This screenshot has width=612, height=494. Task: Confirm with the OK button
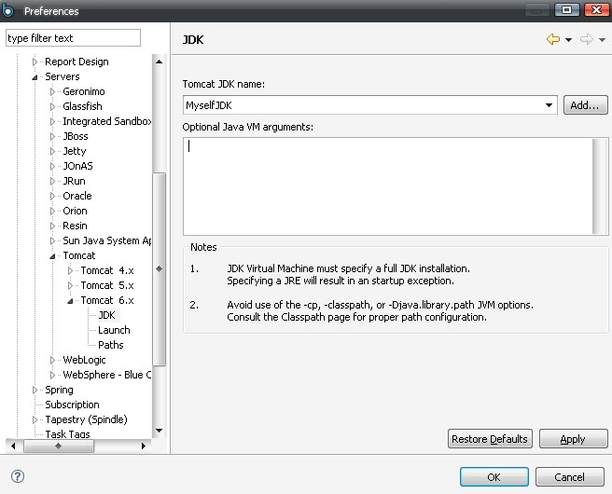click(x=494, y=477)
